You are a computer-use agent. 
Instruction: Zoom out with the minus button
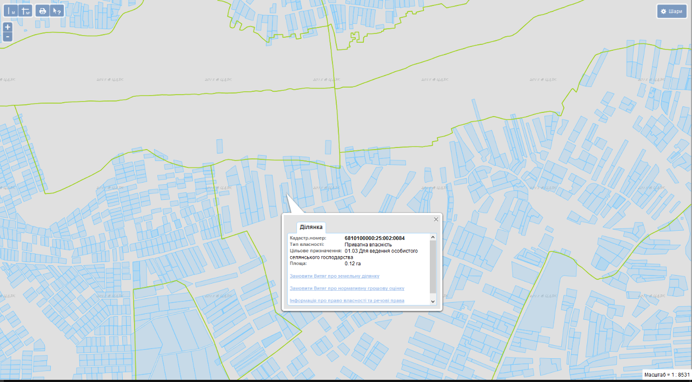point(8,37)
